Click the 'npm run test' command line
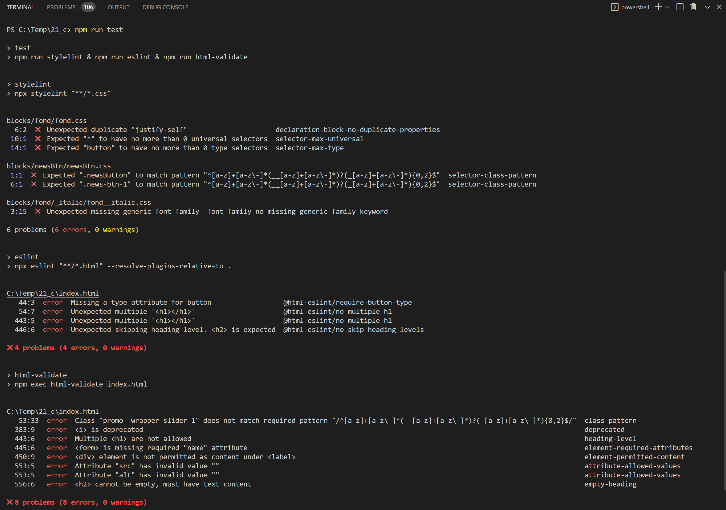The width and height of the screenshot is (726, 510). 99,30
